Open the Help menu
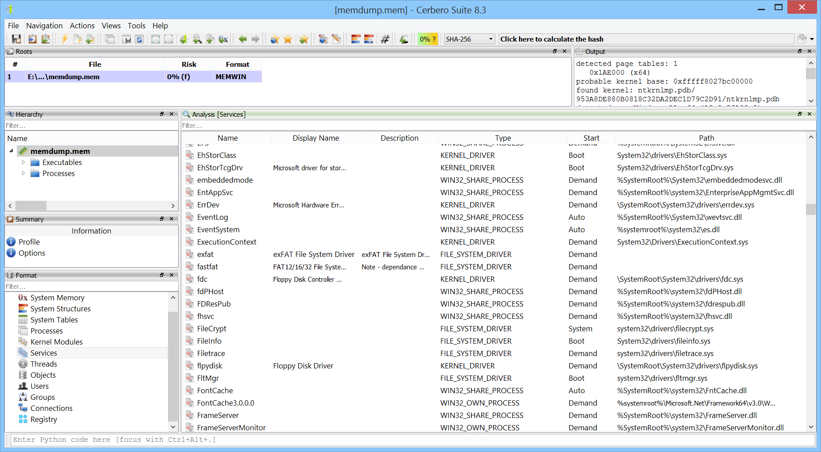Screen dimensions: 821x452 click(x=160, y=26)
